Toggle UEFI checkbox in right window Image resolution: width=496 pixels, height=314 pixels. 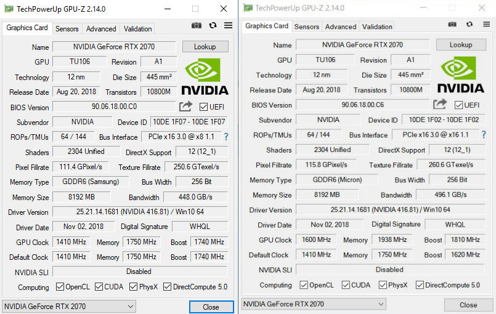coord(458,105)
